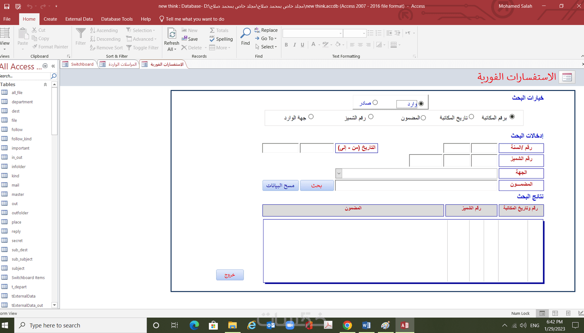Open Microsoft Word from taskbar
The height and width of the screenshot is (333, 584).
(x=366, y=325)
